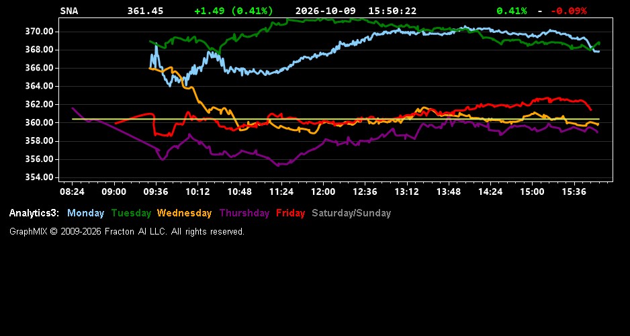The image size is (630, 336).
Task: Click the 12:00 time axis label
Action: pos(323,192)
